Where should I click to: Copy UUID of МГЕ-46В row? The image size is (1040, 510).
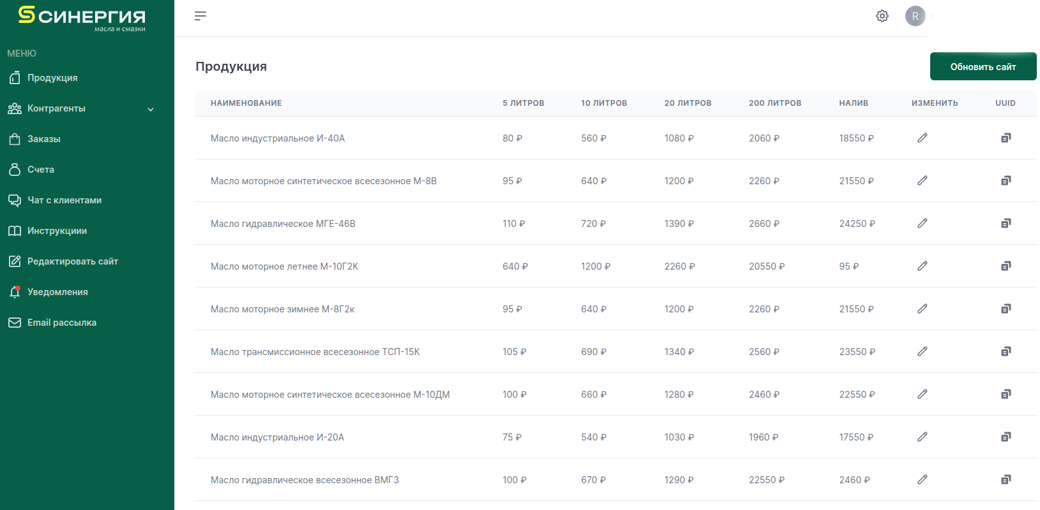tap(1006, 223)
